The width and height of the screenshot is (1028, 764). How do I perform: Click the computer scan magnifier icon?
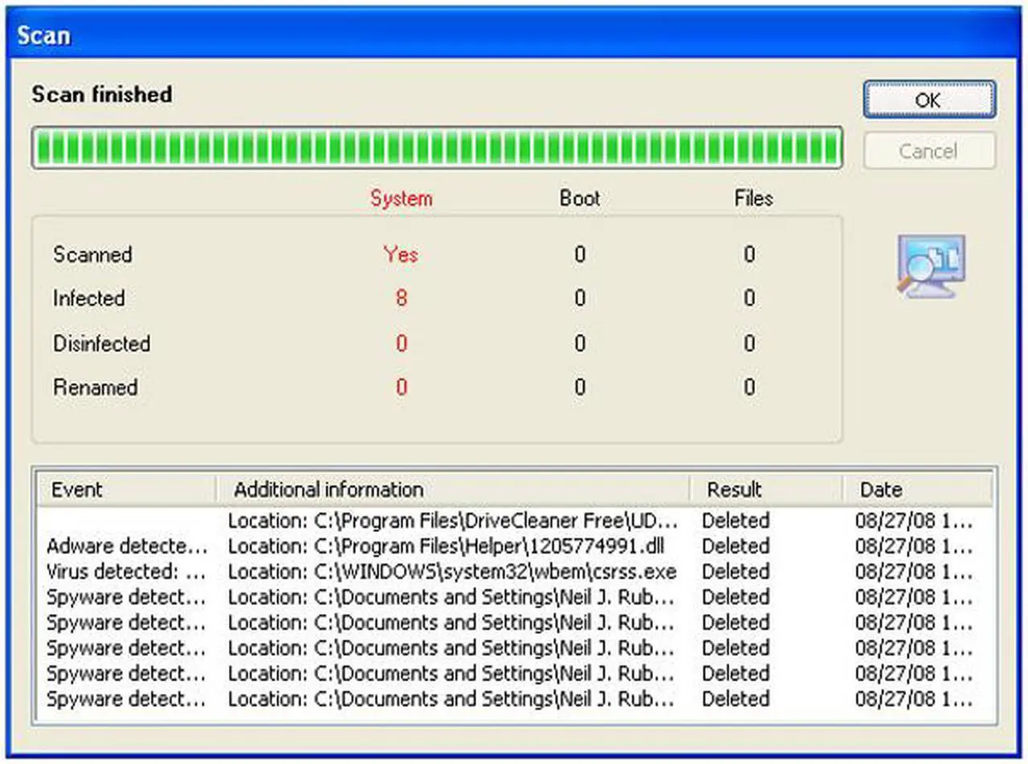(931, 267)
